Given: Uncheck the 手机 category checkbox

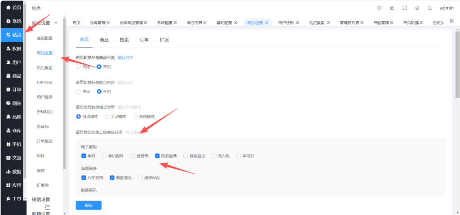Looking at the screenshot, I should [x=83, y=156].
